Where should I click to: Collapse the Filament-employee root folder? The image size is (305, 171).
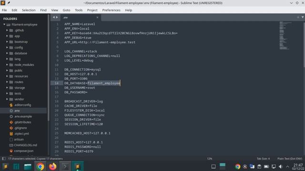tap(4, 25)
